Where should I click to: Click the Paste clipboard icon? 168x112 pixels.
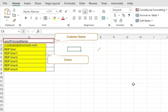[x=7, y=12]
